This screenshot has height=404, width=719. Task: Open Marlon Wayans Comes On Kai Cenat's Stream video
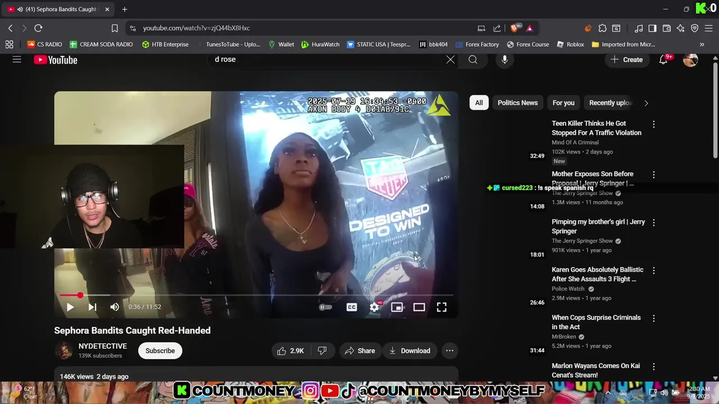coord(595,370)
